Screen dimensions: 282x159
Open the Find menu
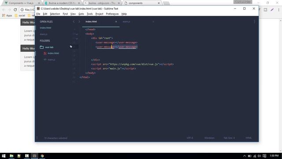(65, 14)
